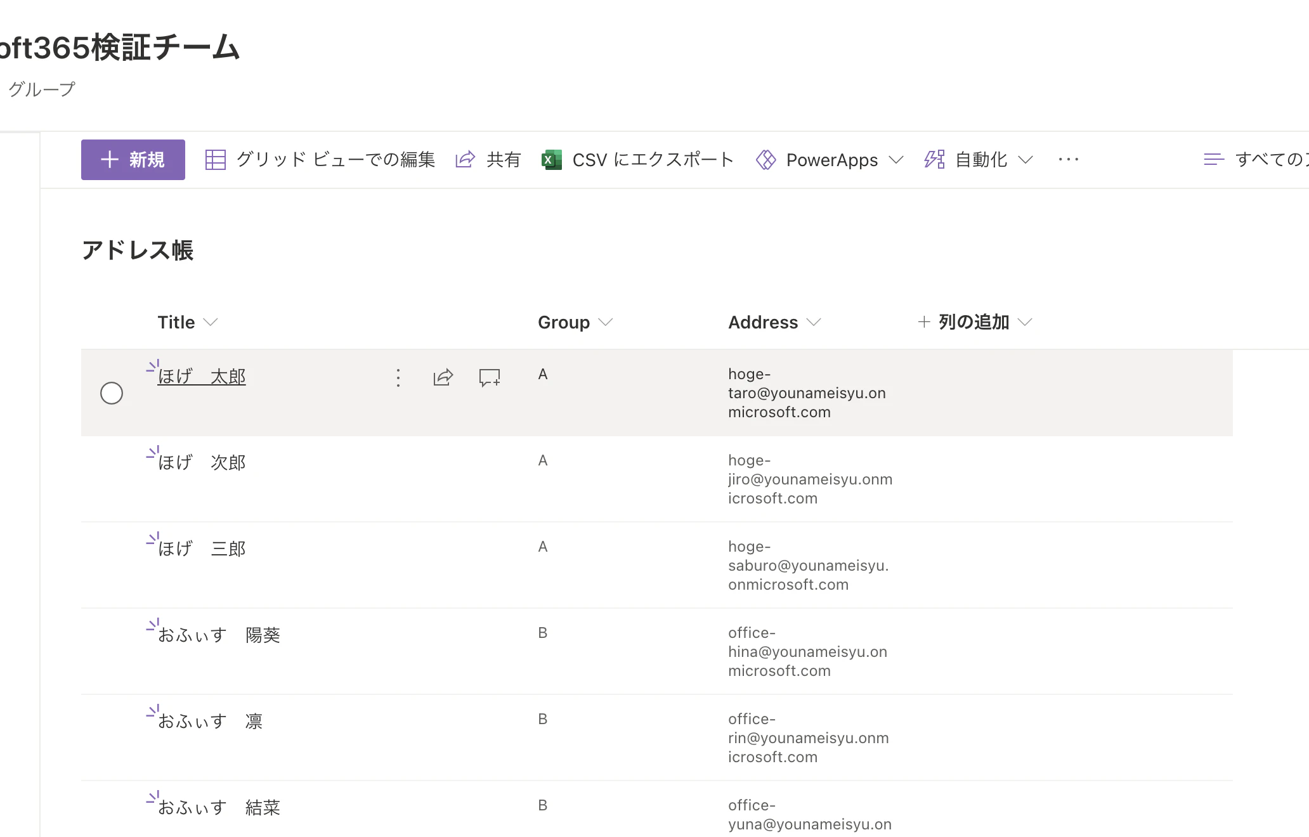Click the Address column header

(x=763, y=322)
